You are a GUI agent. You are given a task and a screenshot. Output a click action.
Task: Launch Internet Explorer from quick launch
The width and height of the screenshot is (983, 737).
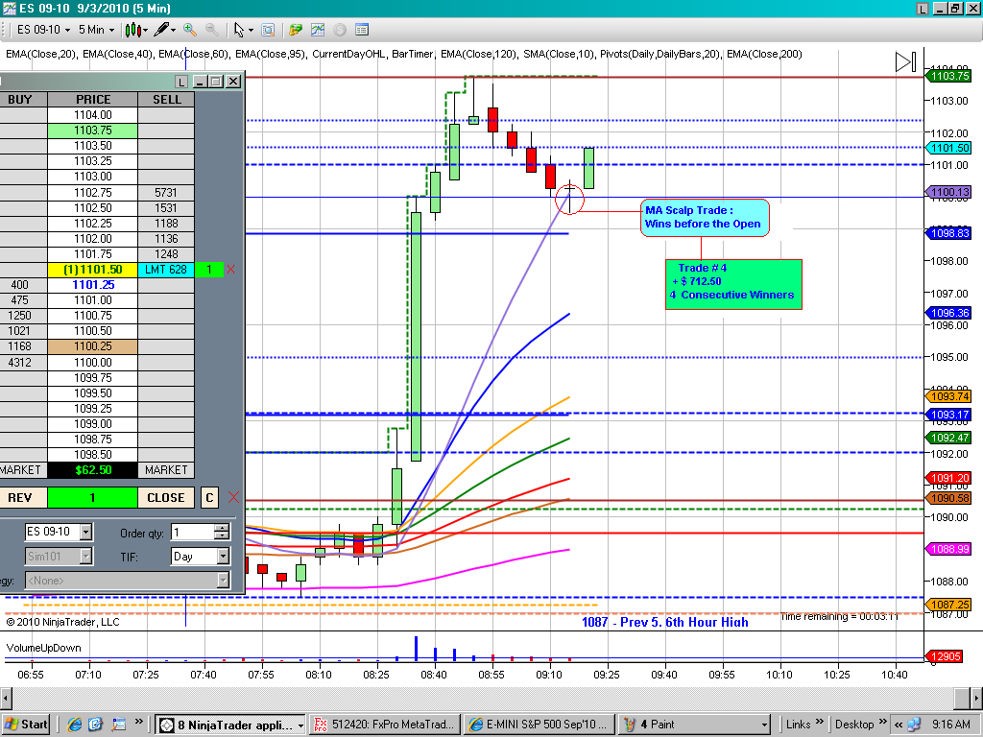pyautogui.click(x=75, y=725)
